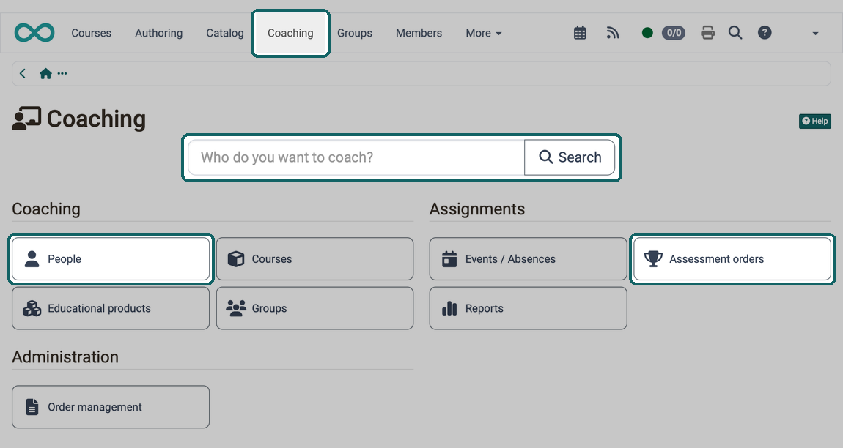843x448 pixels.
Task: Click the Search button
Action: click(570, 157)
